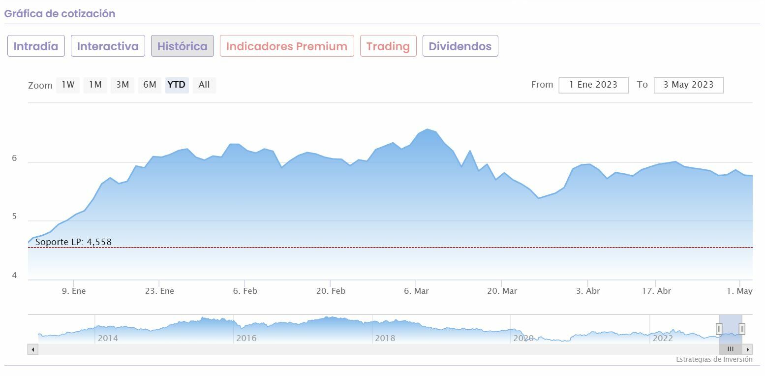
Task: Show All historical data range
Action: pos(204,85)
